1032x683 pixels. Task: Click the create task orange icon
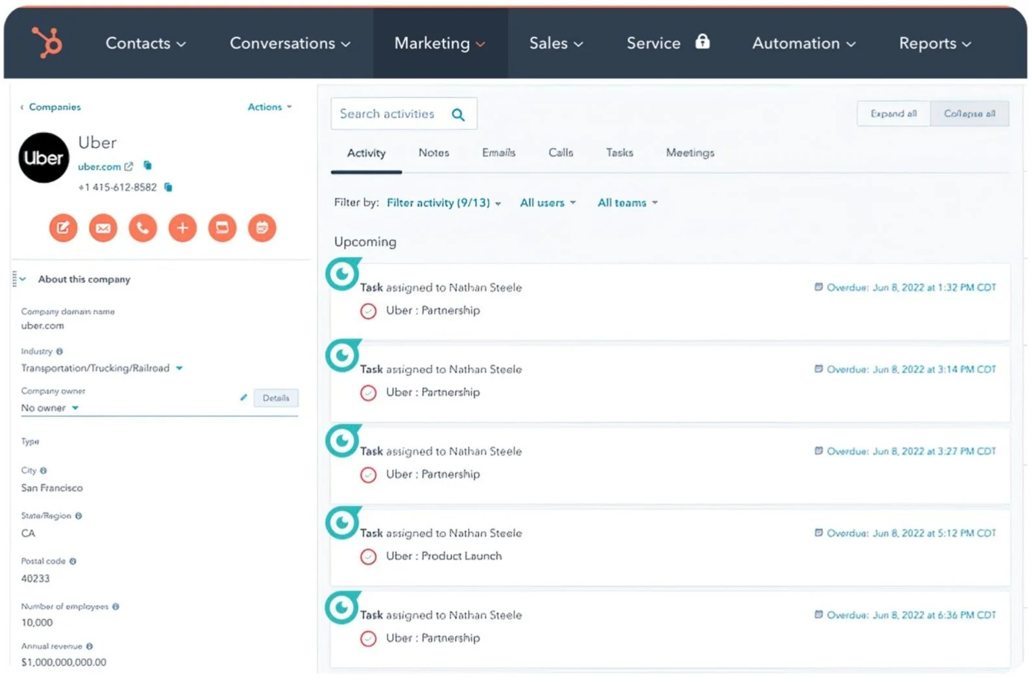[222, 228]
